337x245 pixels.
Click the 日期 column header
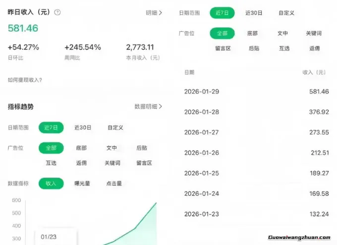(189, 72)
